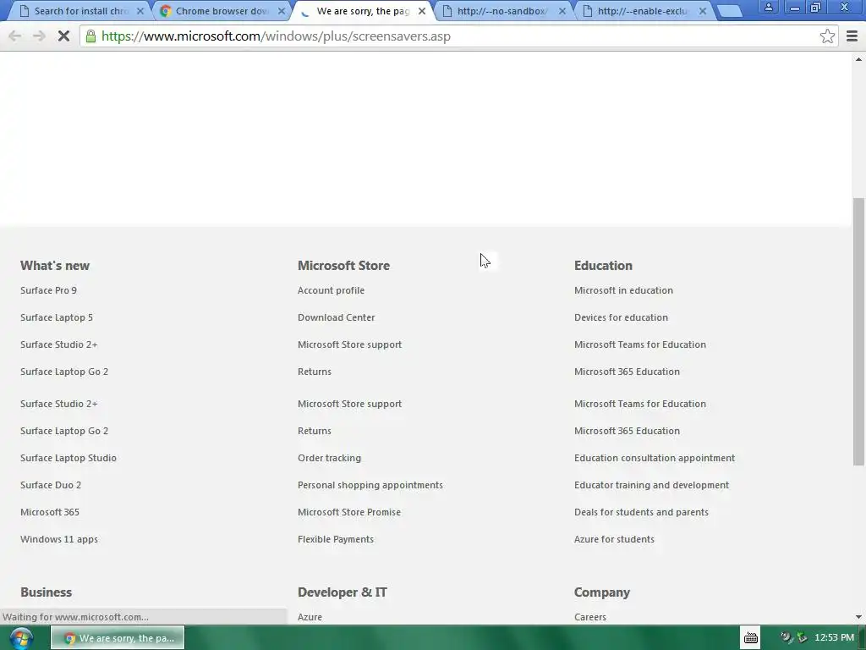866x650 pixels.
Task: Click the Chrome user profile icon
Action: pyautogui.click(x=768, y=7)
